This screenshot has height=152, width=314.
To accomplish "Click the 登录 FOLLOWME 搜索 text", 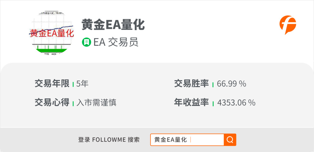I will [109, 139].
